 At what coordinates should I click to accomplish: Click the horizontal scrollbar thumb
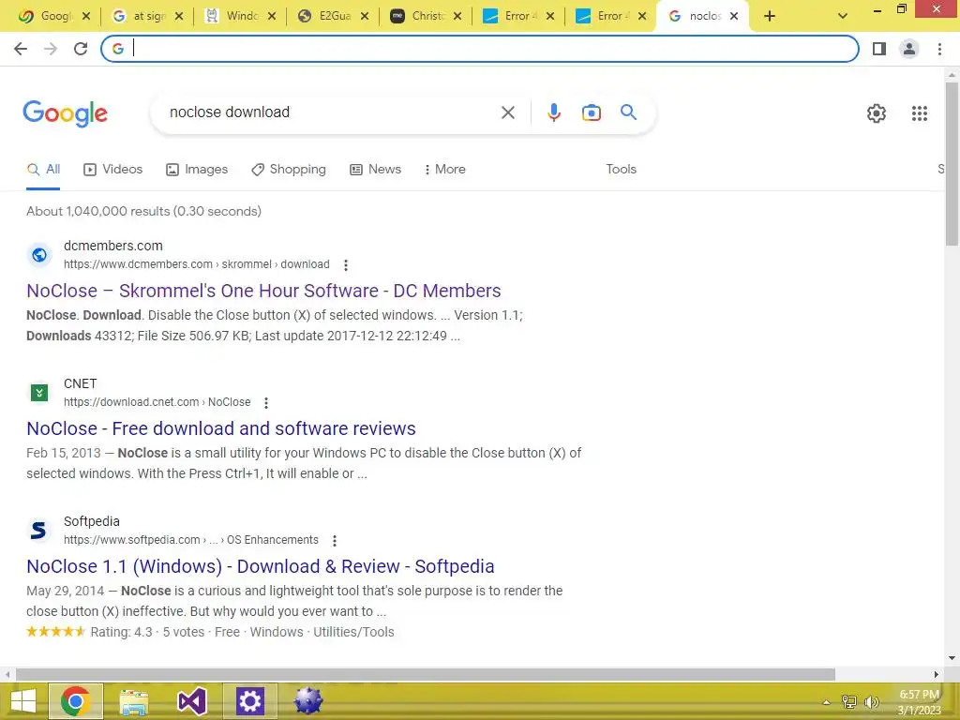426,674
